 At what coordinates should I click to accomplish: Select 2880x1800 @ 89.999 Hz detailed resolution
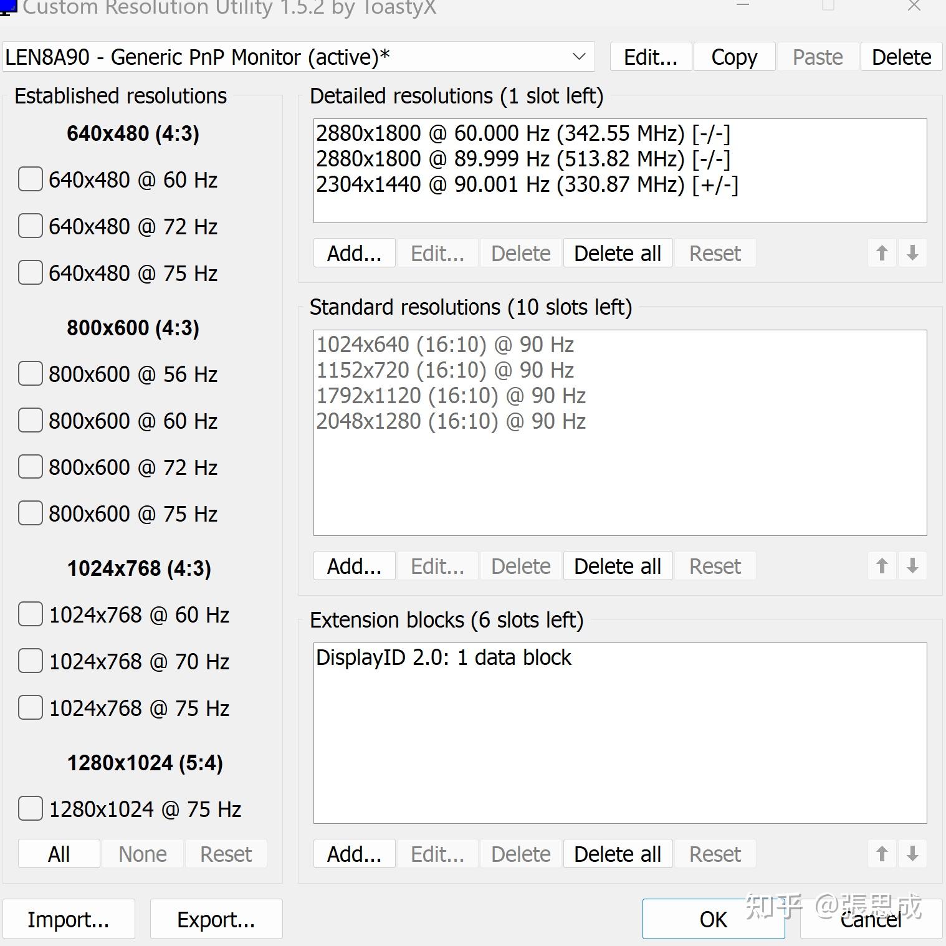(522, 159)
